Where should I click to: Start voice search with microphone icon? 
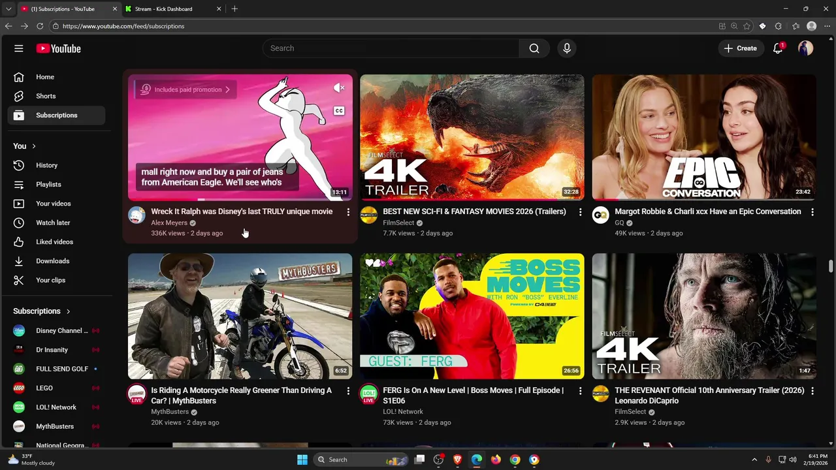(567, 48)
